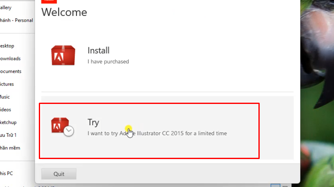This screenshot has width=334, height=187.
Task: Select Desktop in the navigation pane
Action: pyautogui.click(x=7, y=46)
